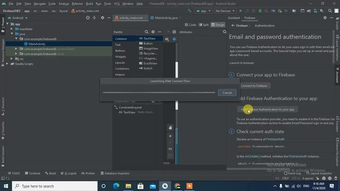Open the Android project view dropdown
Viewport: 340px width, 191px height.
[x=18, y=18]
